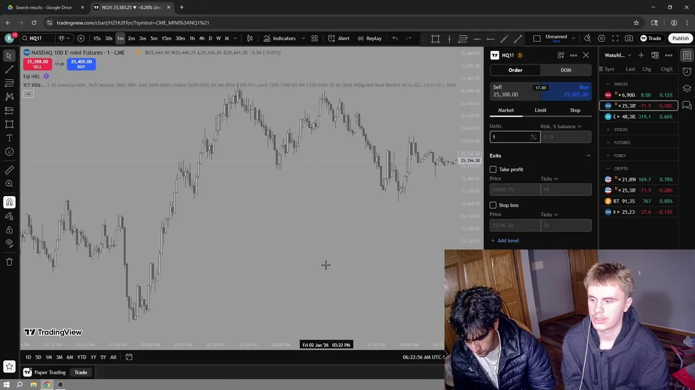Click the add symbol compare plus icon
This screenshot has height=390, width=695.
(81, 38)
